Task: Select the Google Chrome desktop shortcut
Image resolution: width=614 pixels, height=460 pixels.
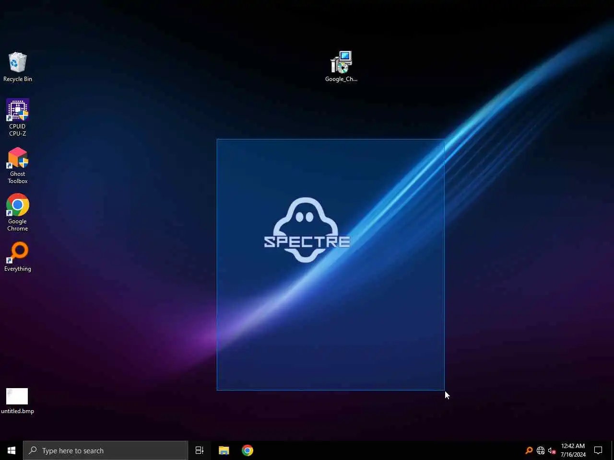Action: (x=17, y=213)
